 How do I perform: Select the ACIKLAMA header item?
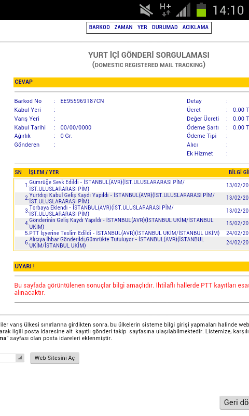point(195,28)
